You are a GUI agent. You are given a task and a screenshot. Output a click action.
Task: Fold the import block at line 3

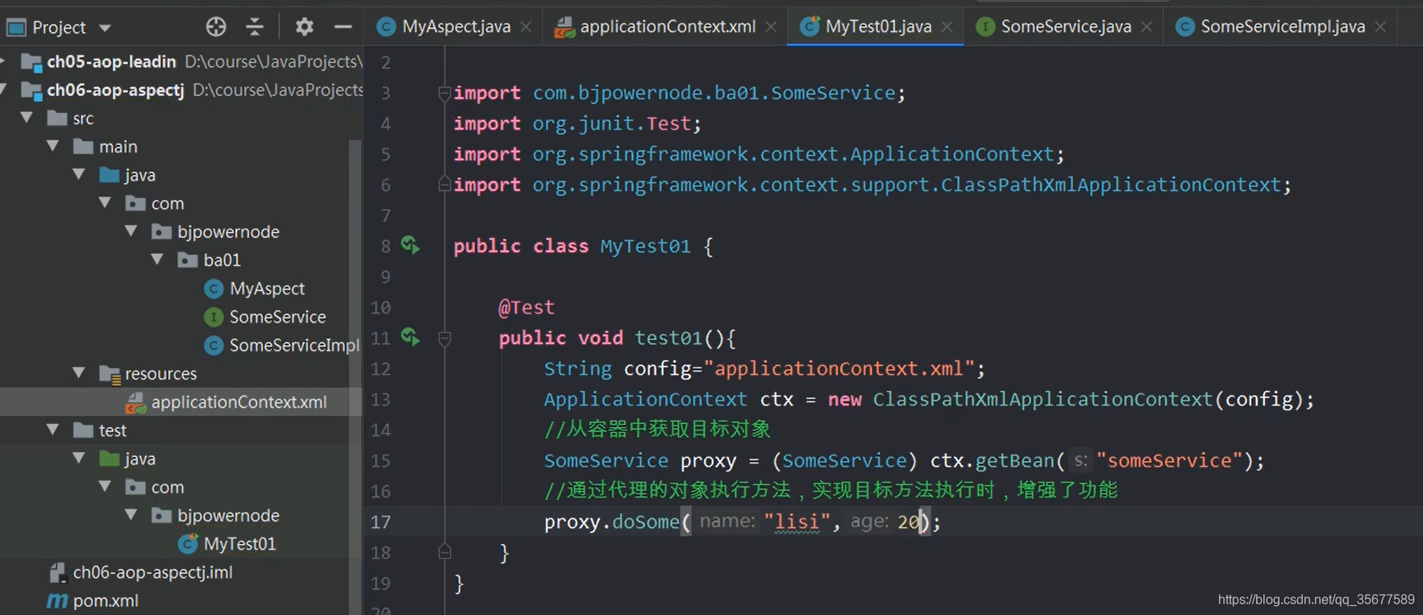[444, 93]
